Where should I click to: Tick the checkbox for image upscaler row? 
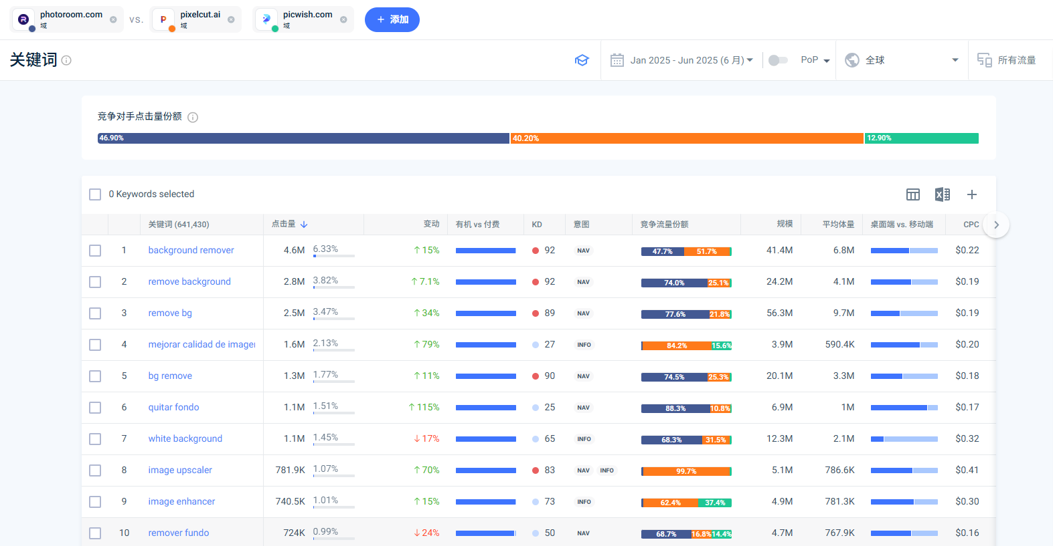[95, 470]
